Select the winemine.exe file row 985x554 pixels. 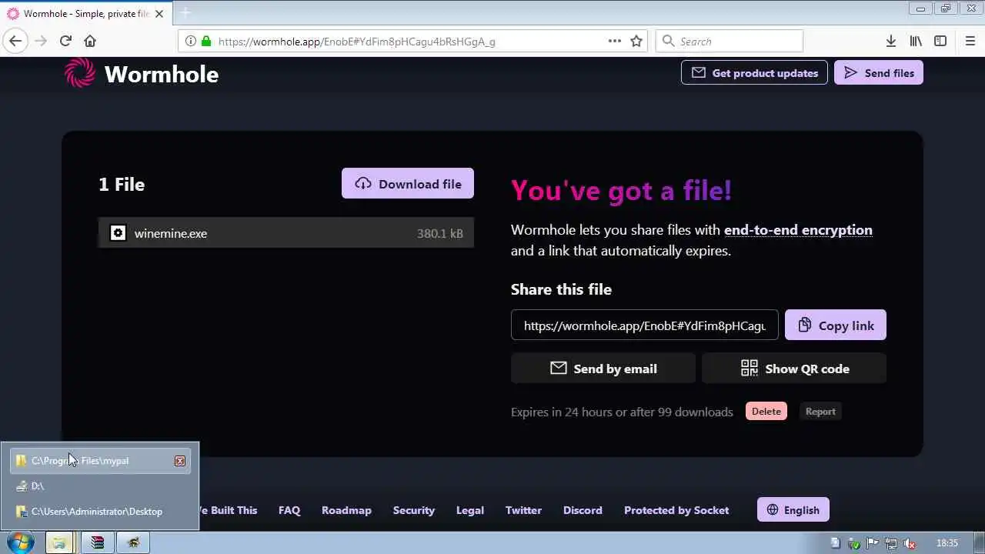[286, 233]
